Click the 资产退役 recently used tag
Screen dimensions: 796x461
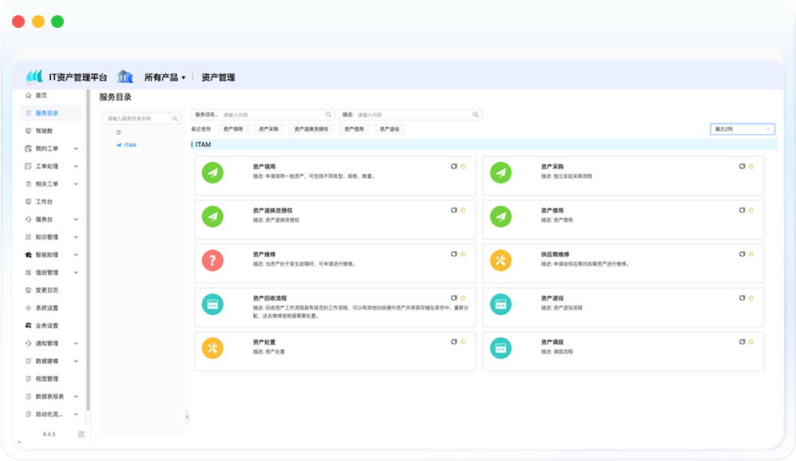(390, 128)
